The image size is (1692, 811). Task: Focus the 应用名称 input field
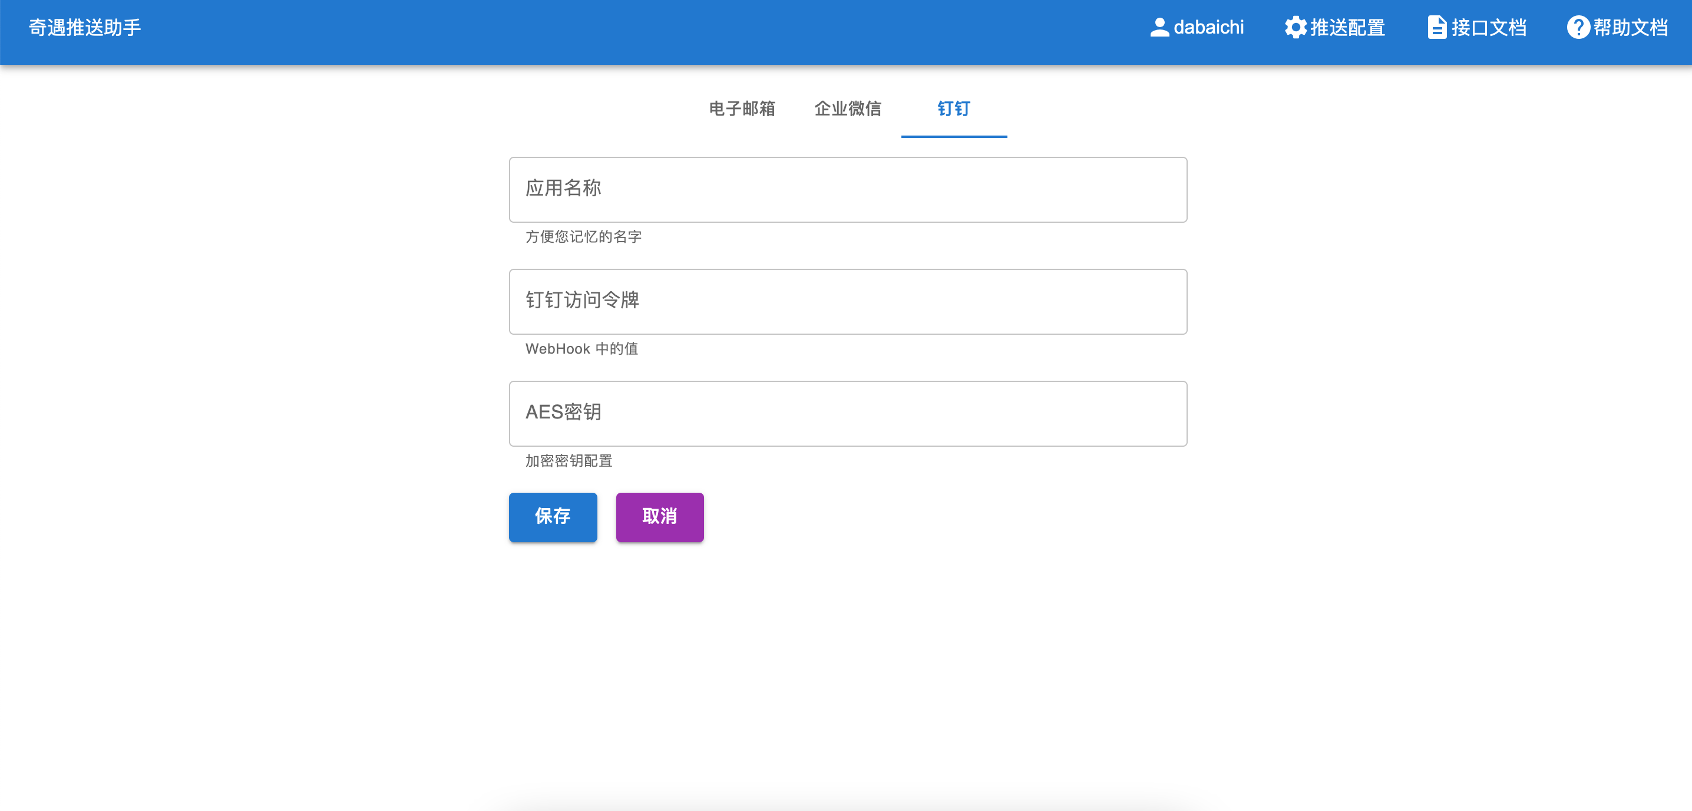tap(847, 189)
